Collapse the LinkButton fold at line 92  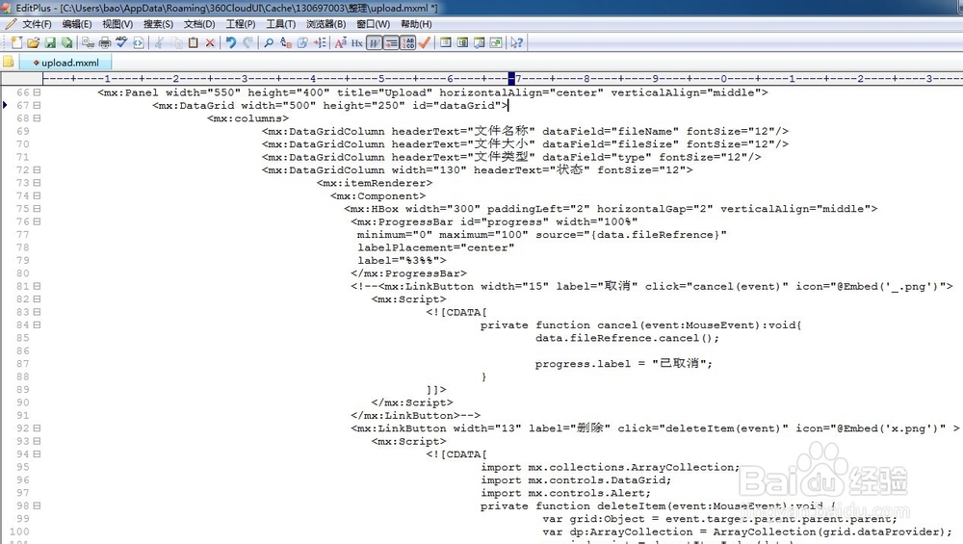(x=37, y=427)
